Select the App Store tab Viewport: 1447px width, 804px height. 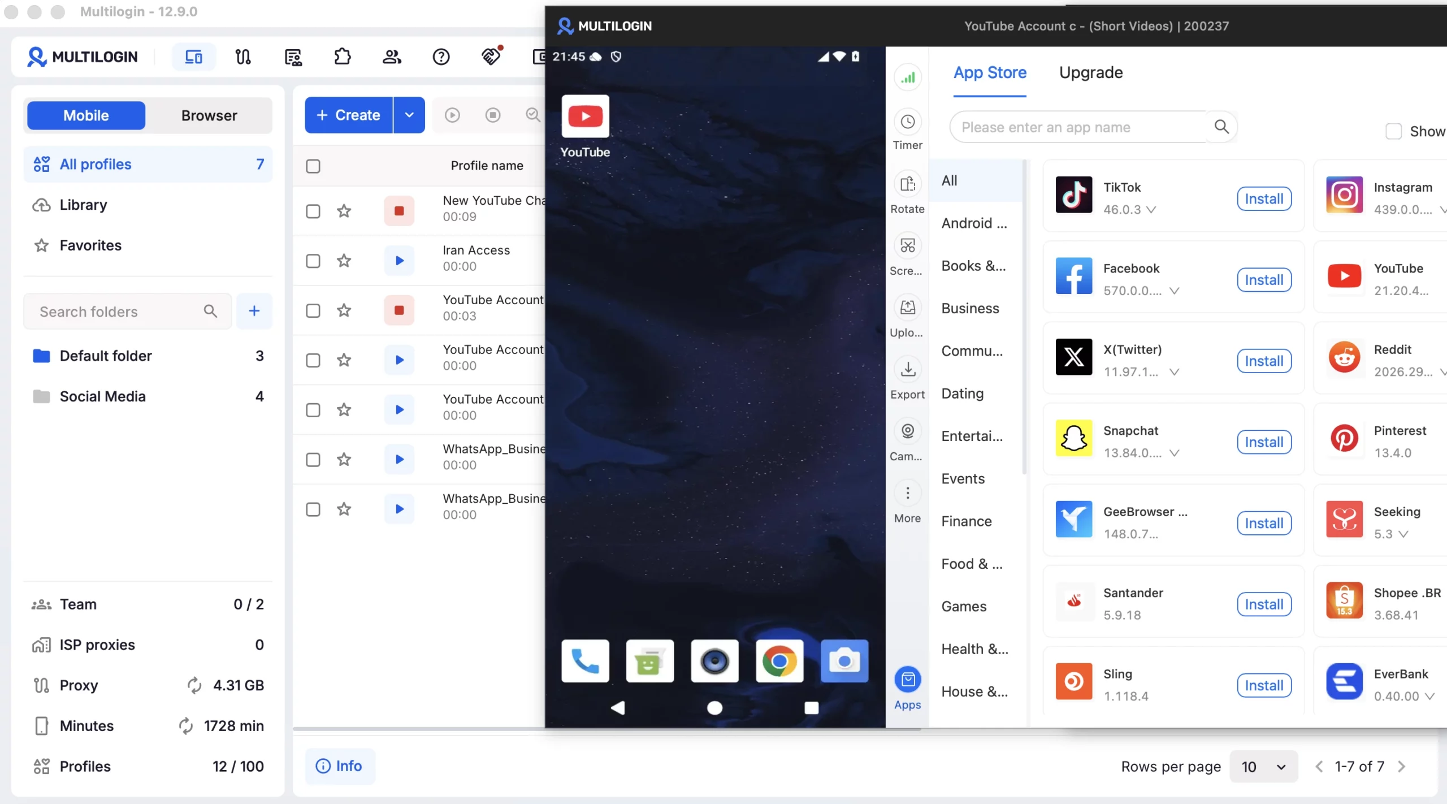tap(990, 72)
